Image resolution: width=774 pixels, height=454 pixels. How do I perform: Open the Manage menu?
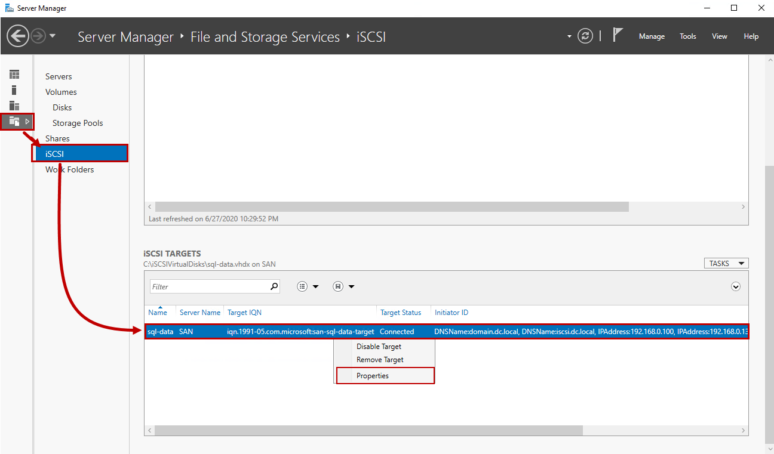click(652, 36)
